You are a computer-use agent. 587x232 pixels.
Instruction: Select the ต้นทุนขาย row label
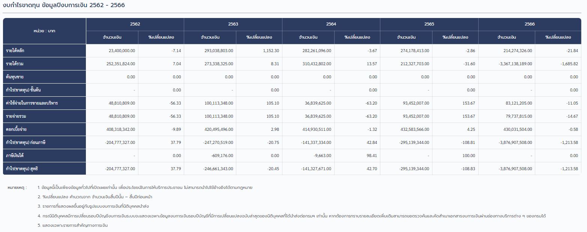15,77
